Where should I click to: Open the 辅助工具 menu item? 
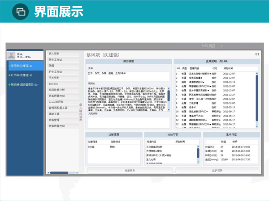tap(63, 114)
